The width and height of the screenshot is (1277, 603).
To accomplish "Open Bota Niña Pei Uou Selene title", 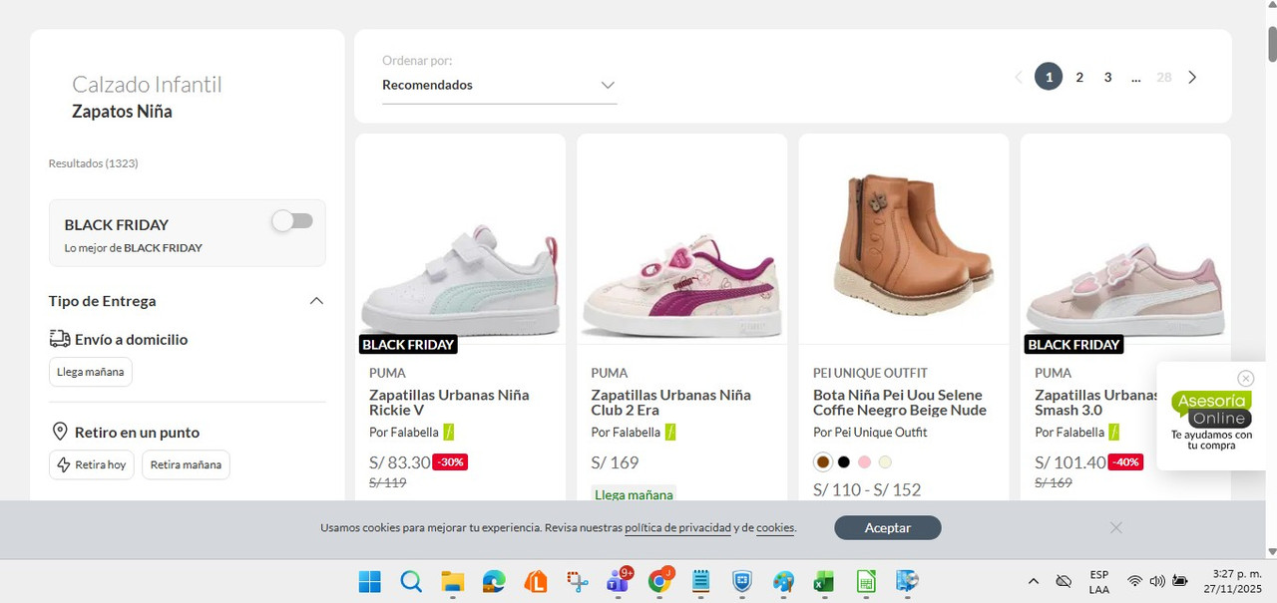I will [900, 403].
